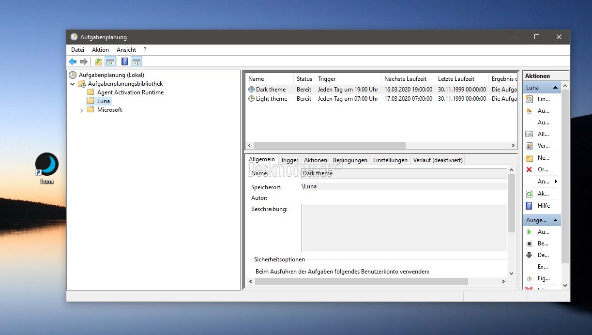Toggle the console tree pane toolbar icon
The width and height of the screenshot is (592, 335).
coord(110,61)
